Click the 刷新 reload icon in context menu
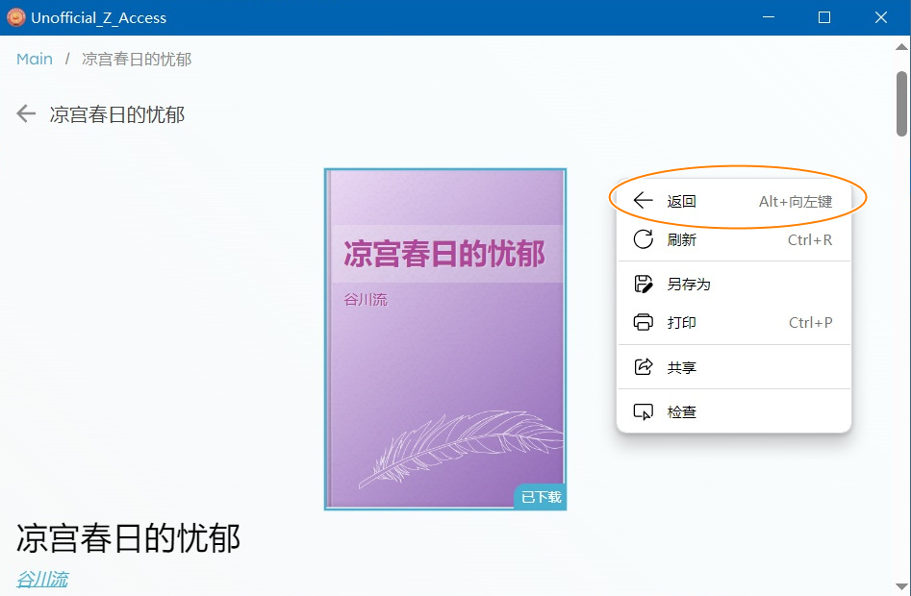The height and width of the screenshot is (596, 911). (643, 239)
